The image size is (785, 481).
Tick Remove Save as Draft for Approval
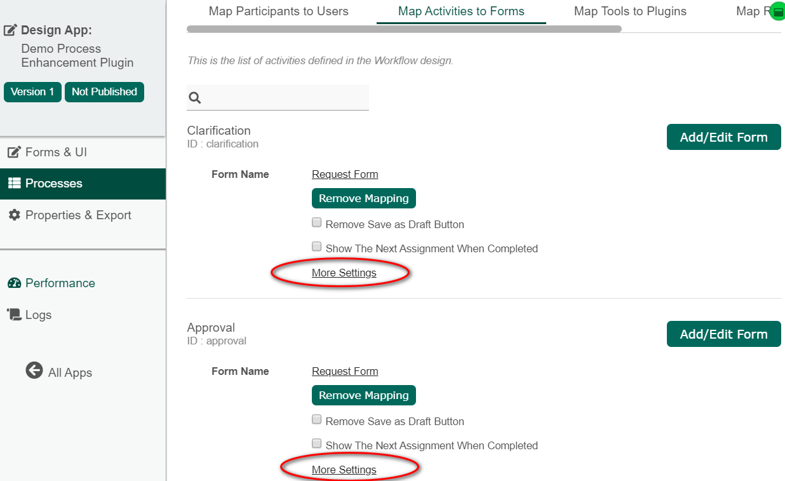pyautogui.click(x=316, y=420)
